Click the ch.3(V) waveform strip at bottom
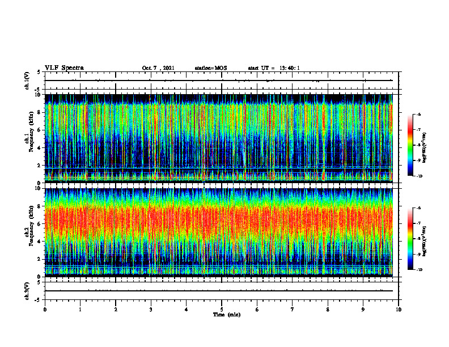449x347 pixels. pyautogui.click(x=222, y=291)
